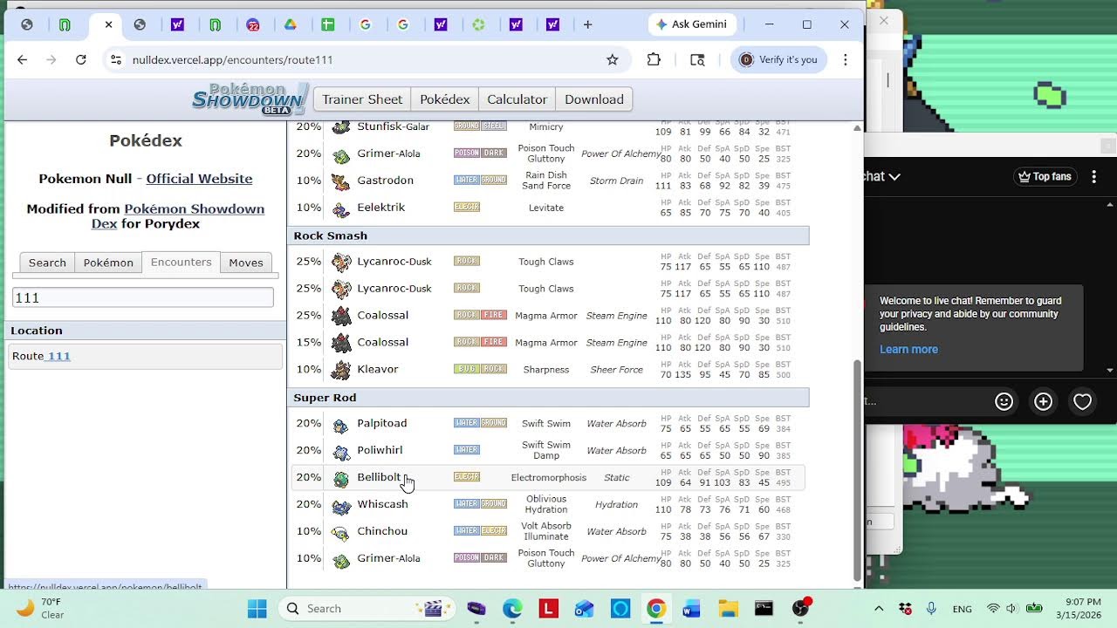Bookmark this page with the star icon
Screen dimensions: 1117x628
613,59
